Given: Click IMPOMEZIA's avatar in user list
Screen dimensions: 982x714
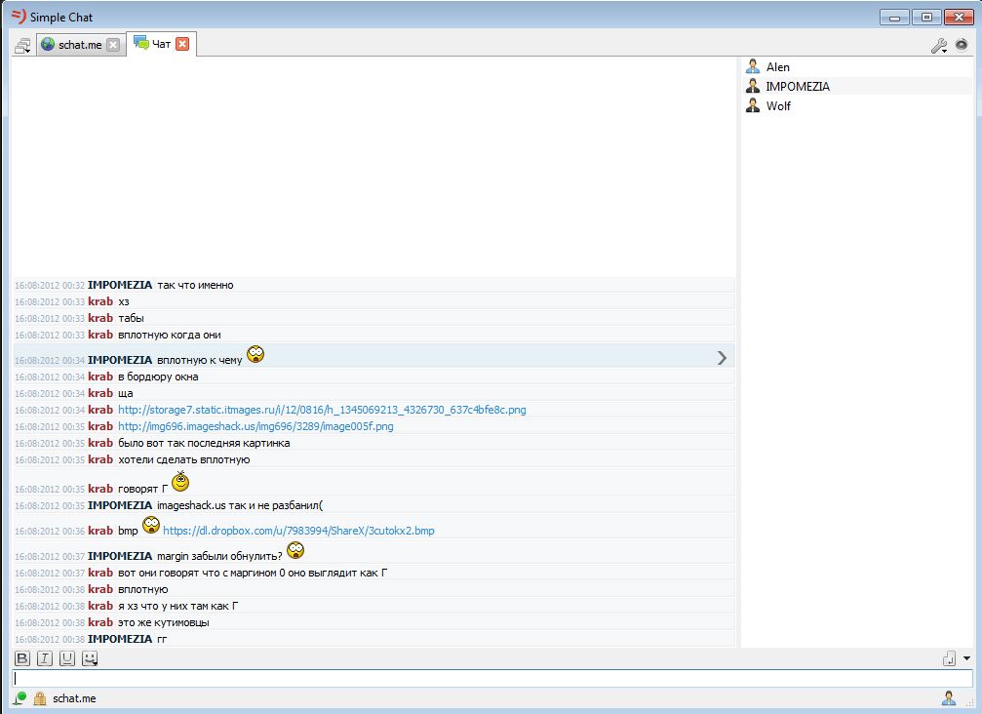Looking at the screenshot, I should pos(752,86).
